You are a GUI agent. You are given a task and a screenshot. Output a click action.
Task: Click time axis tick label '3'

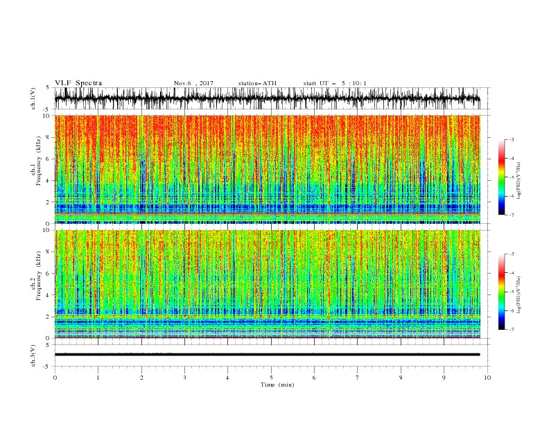point(185,378)
